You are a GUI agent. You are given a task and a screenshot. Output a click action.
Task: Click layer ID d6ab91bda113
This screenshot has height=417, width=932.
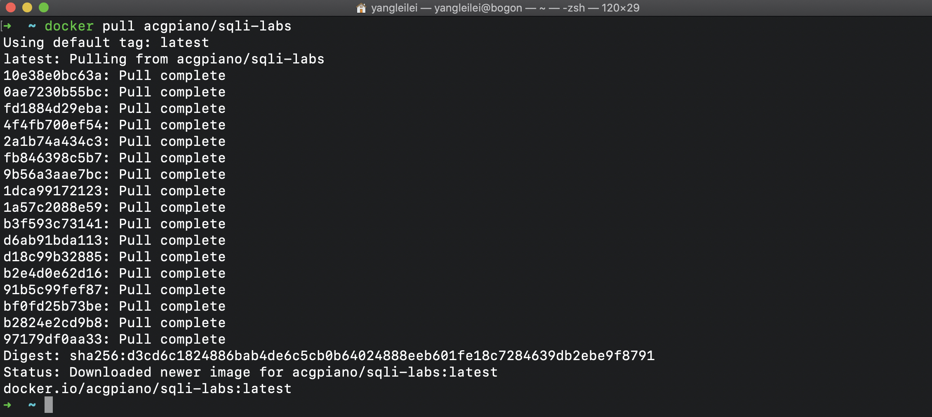pyautogui.click(x=53, y=240)
